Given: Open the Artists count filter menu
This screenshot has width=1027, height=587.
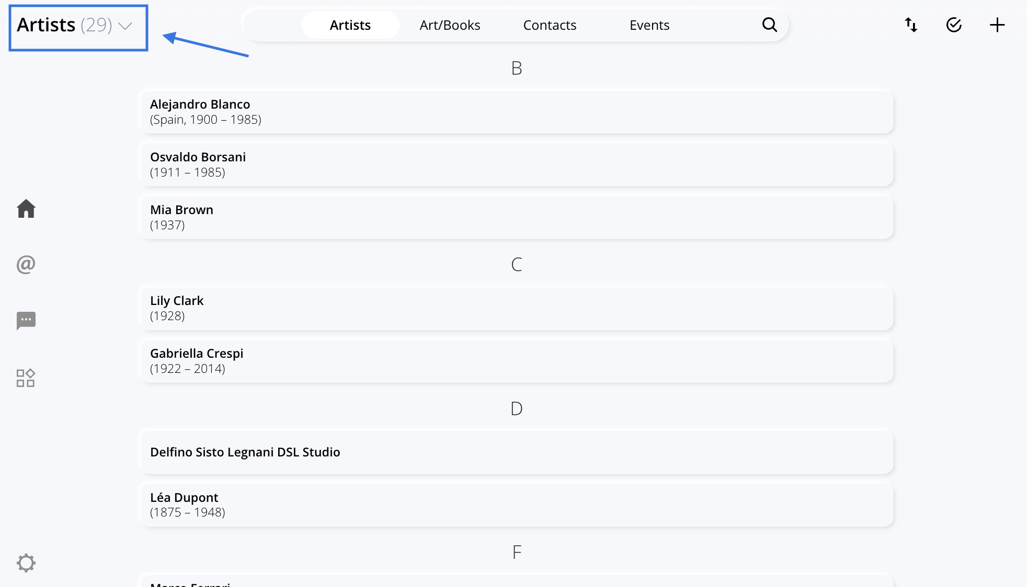Looking at the screenshot, I should pos(97,25).
